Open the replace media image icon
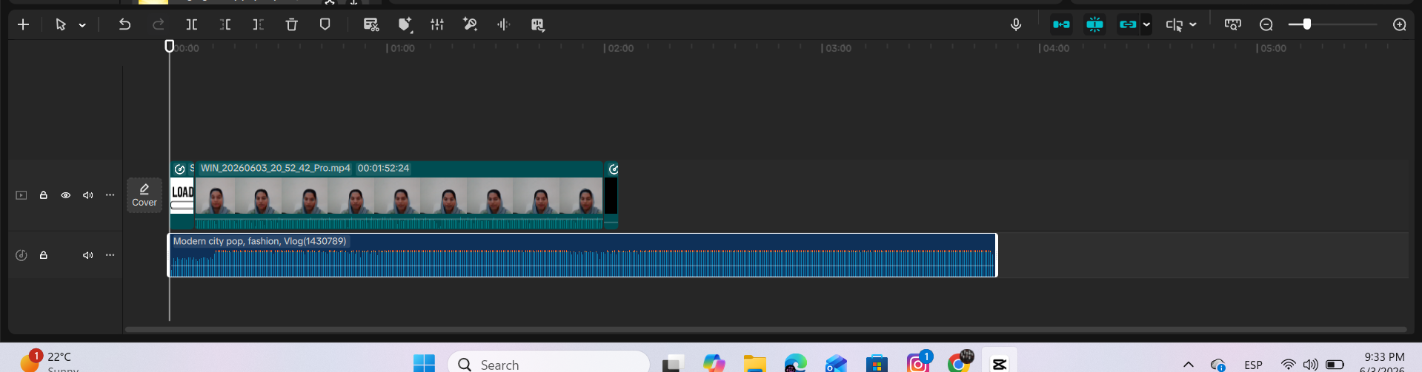The image size is (1422, 372). click(x=538, y=25)
